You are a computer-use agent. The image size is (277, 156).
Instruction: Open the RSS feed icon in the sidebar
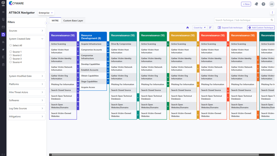tap(3, 42)
